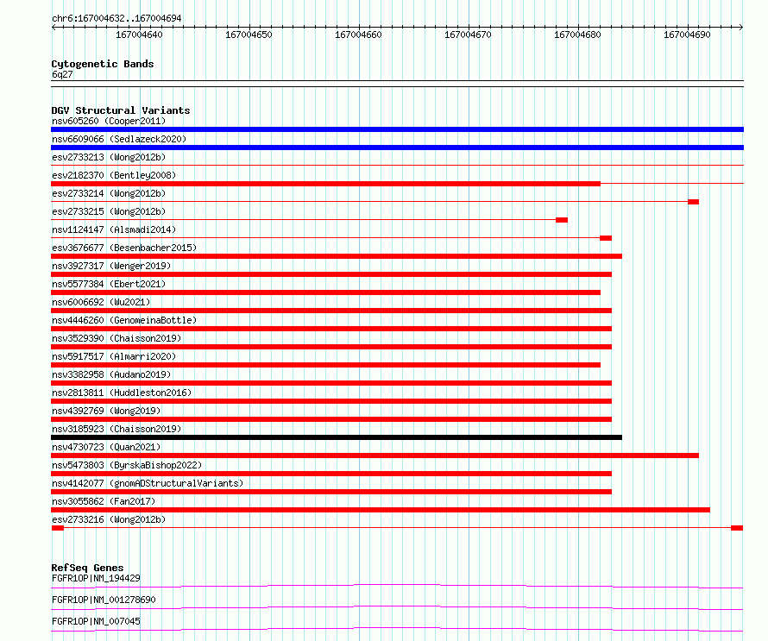This screenshot has height=641, width=768.
Task: Click nsv4142077 (gnomADStructuralVariants) label
Action: pos(148,483)
